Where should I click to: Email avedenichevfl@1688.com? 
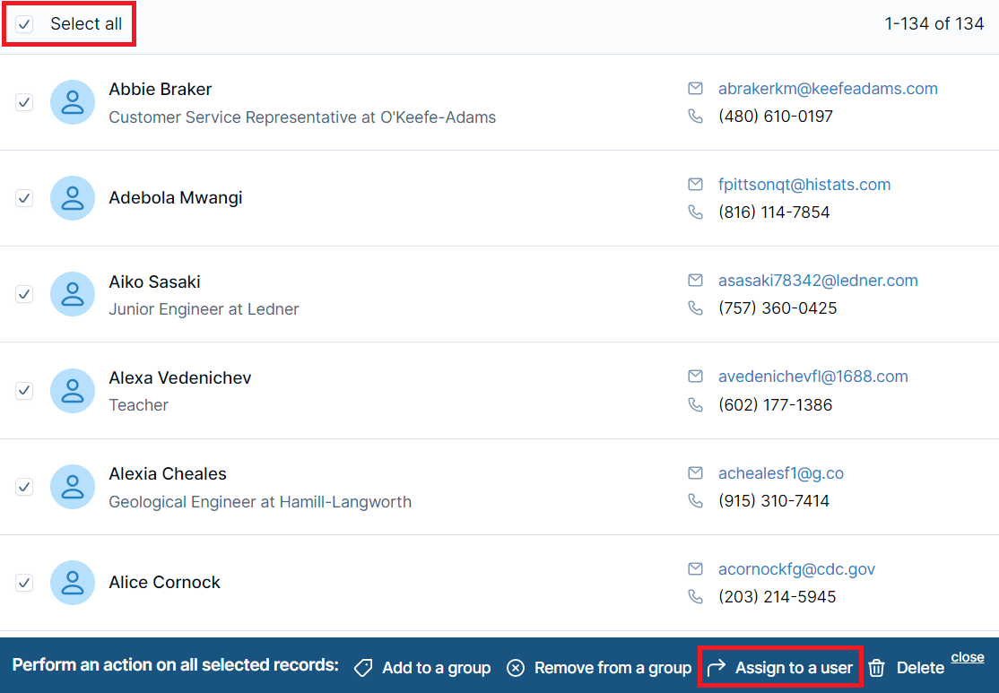tap(813, 377)
